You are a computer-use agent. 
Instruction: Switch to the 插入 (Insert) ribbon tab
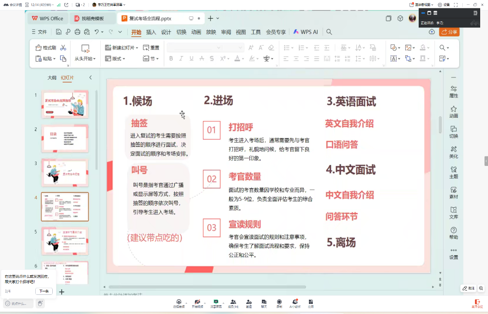(151, 32)
